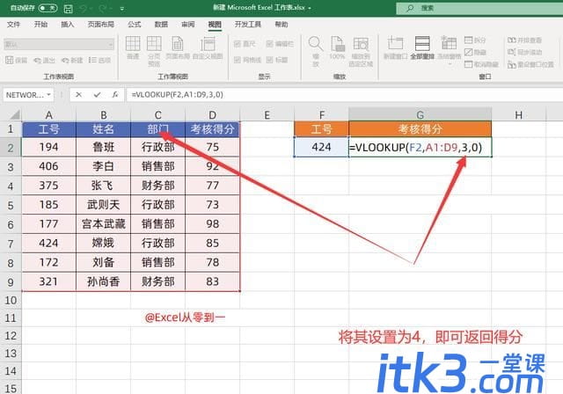Open Customize Quick Access Toolbar dropdown
The width and height of the screenshot is (563, 394).
pos(122,9)
